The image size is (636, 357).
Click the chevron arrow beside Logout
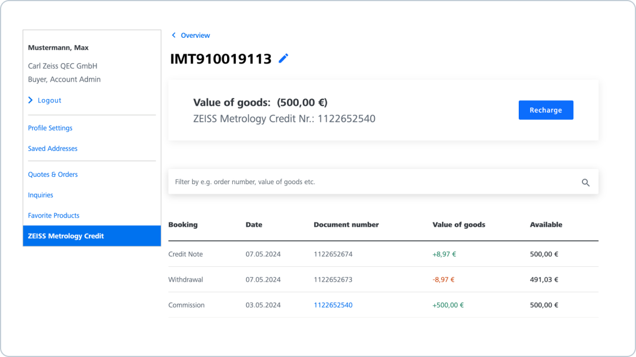(30, 100)
